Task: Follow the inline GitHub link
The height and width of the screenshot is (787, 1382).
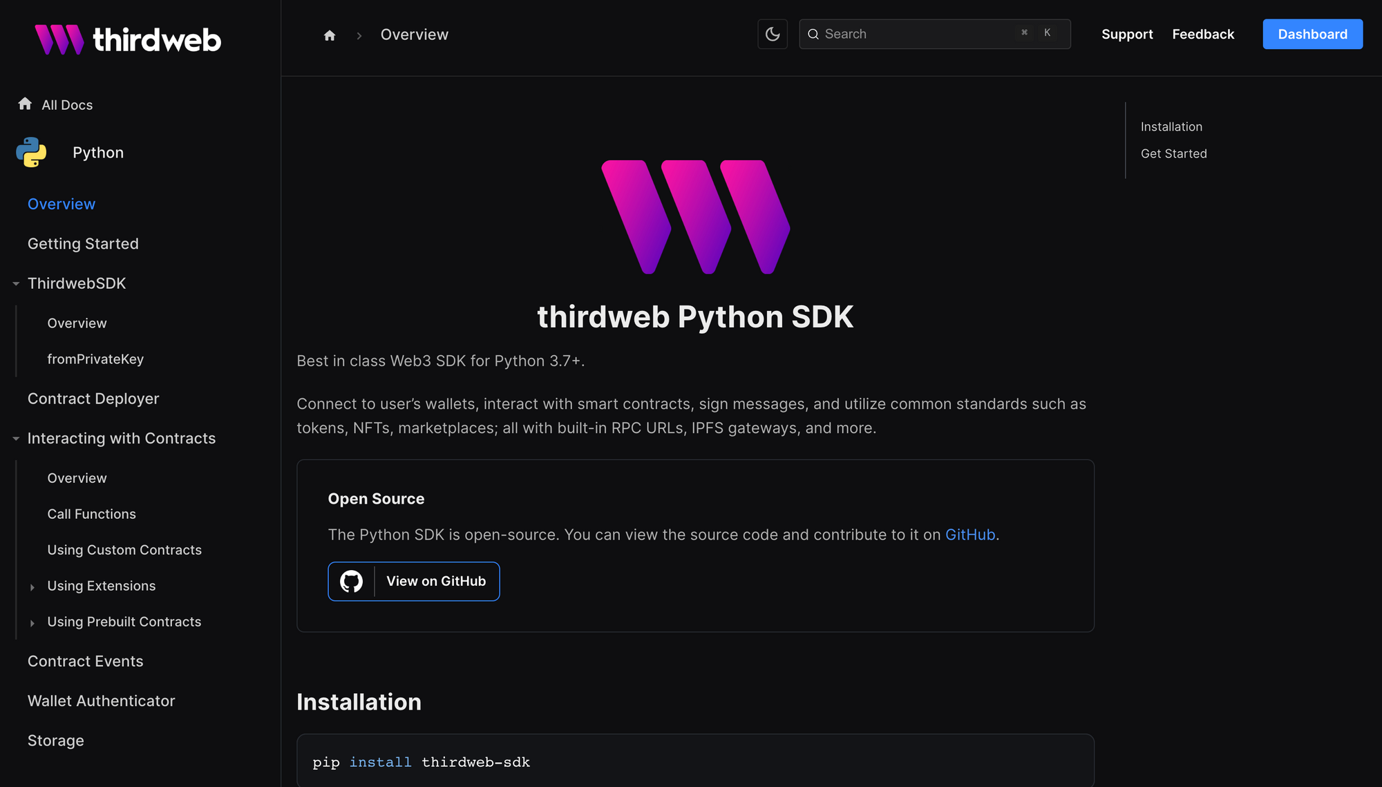Action: point(969,535)
